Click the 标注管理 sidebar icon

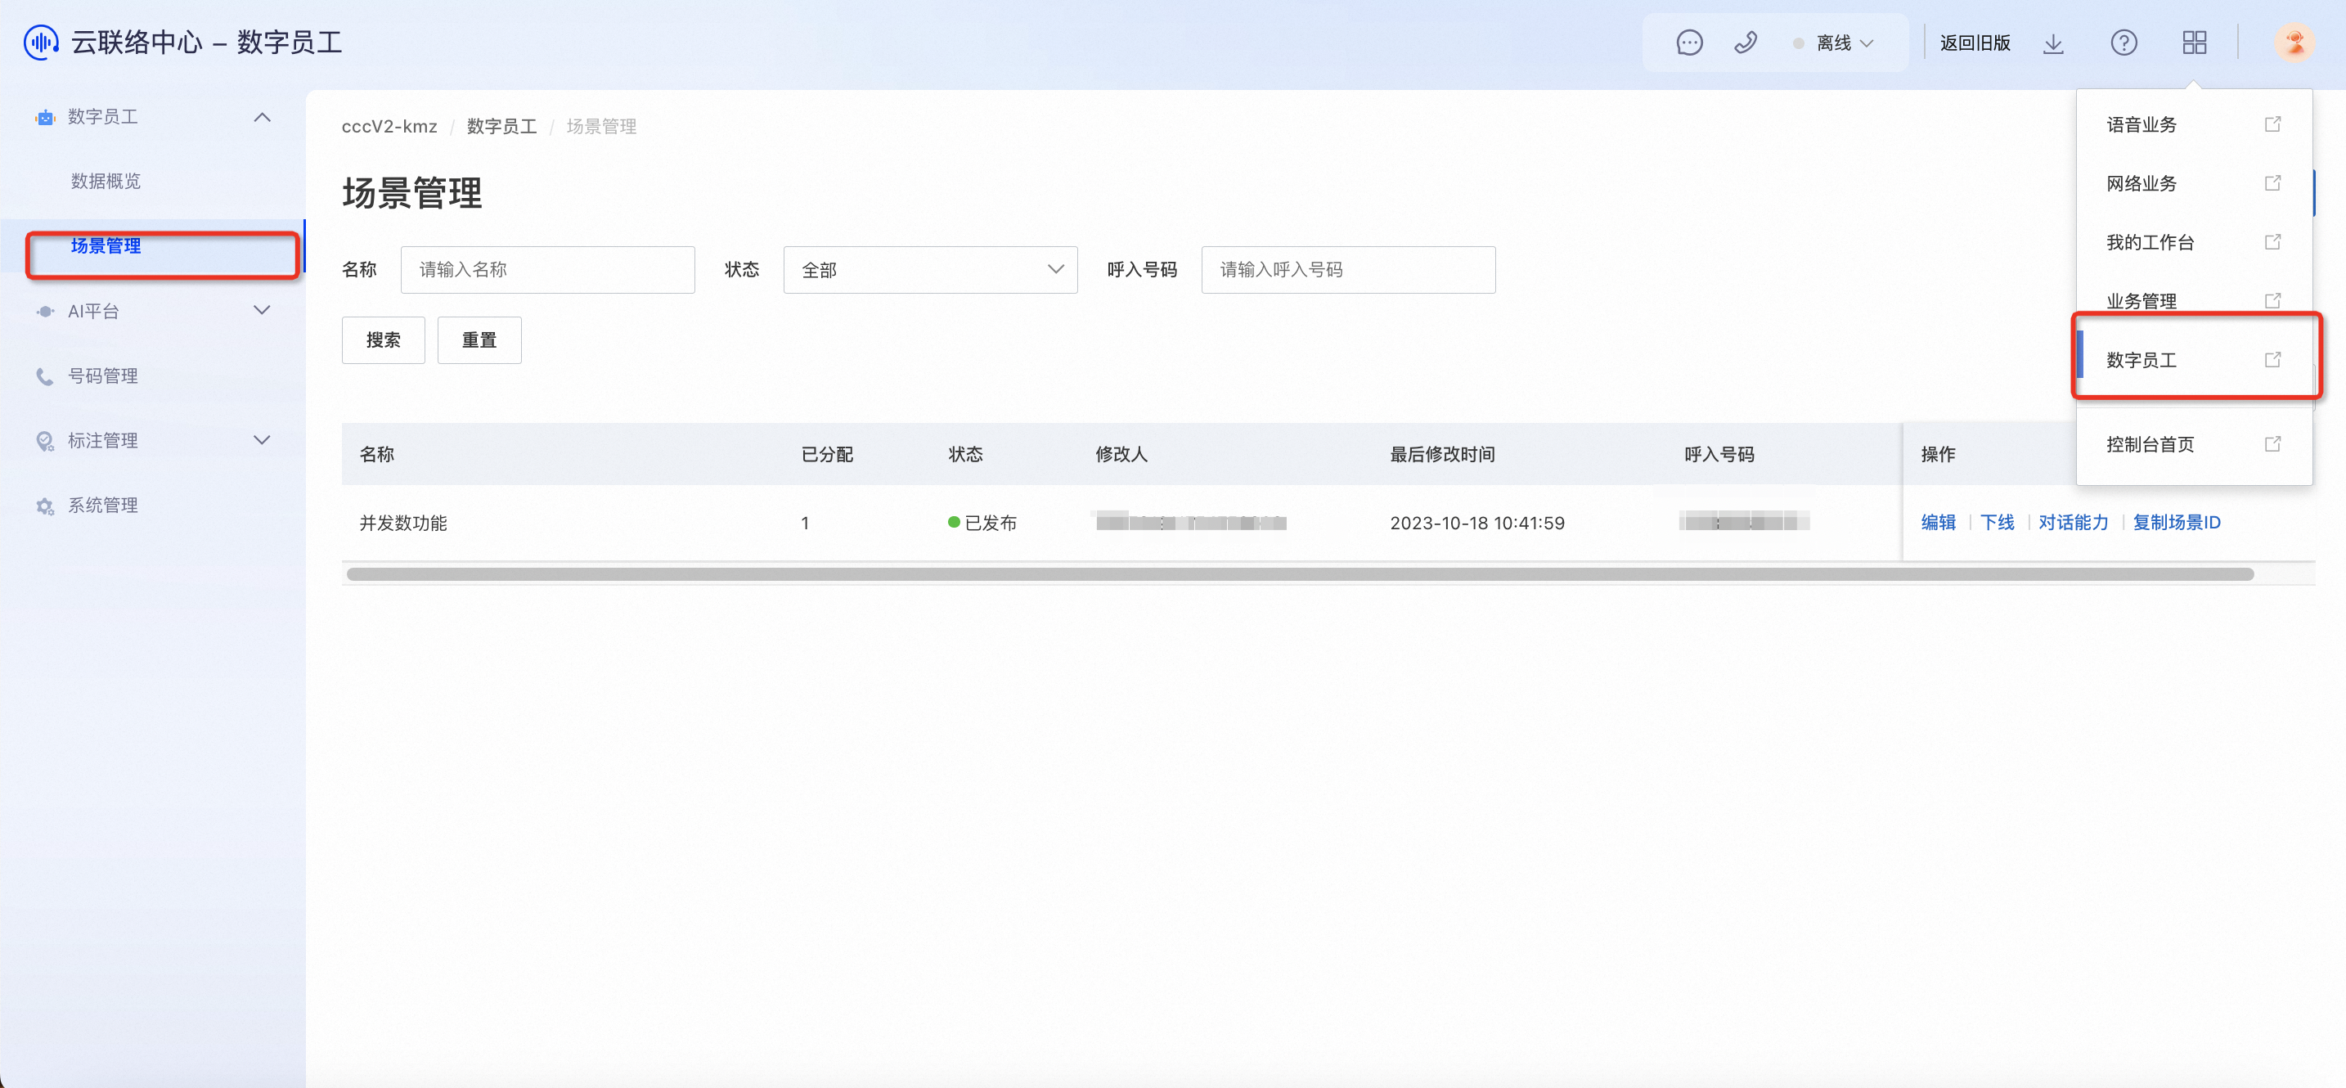coord(45,441)
